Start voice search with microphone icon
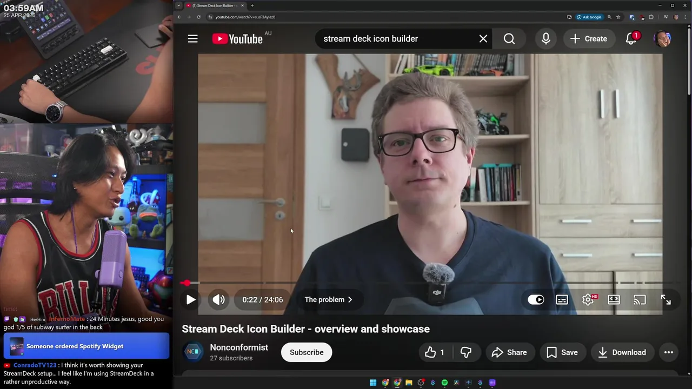Screen dimensions: 692x389 click(x=546, y=38)
